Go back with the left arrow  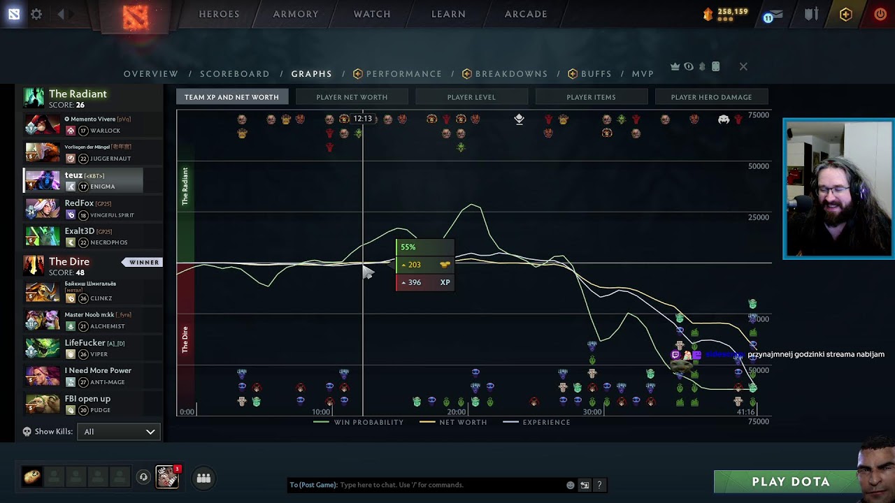[61, 14]
